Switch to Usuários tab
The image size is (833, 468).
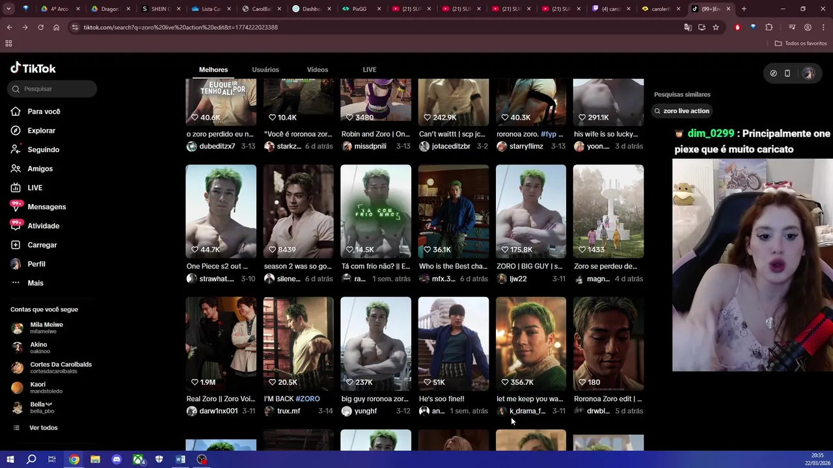tap(266, 70)
